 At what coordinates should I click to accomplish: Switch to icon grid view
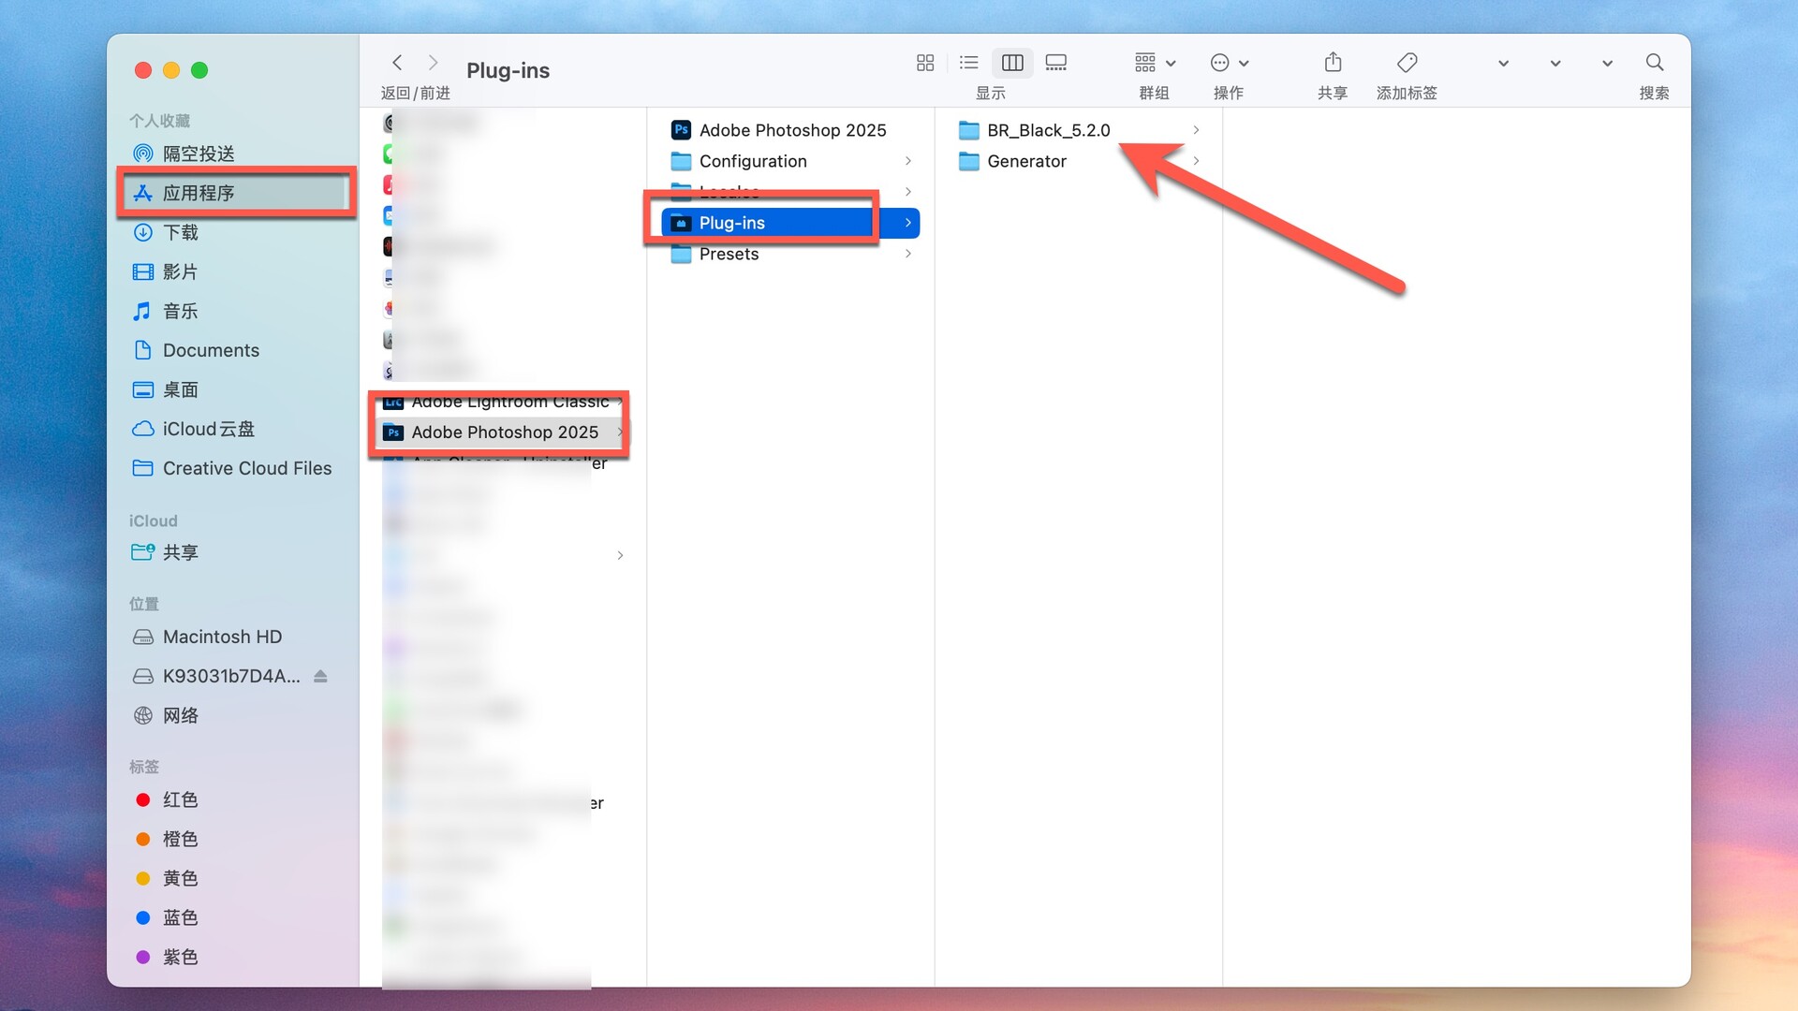(924, 63)
